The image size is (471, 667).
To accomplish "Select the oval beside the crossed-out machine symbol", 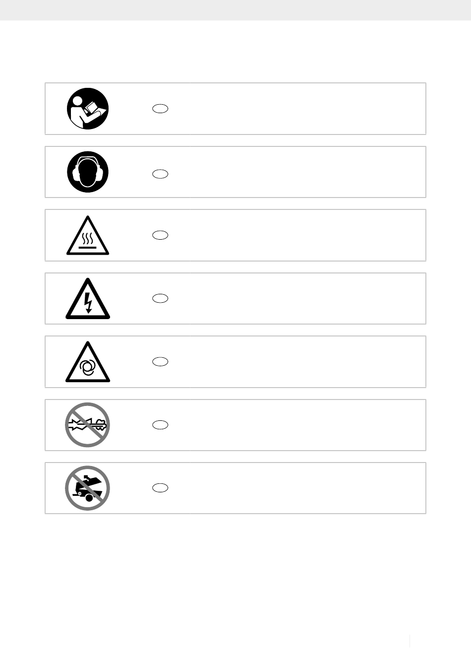I will click(160, 488).
